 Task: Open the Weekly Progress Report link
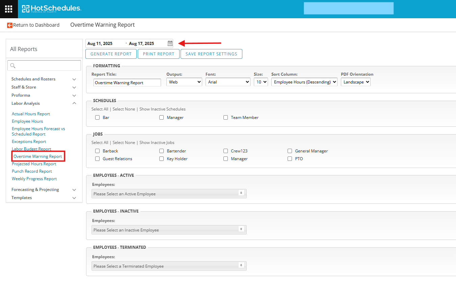click(34, 179)
